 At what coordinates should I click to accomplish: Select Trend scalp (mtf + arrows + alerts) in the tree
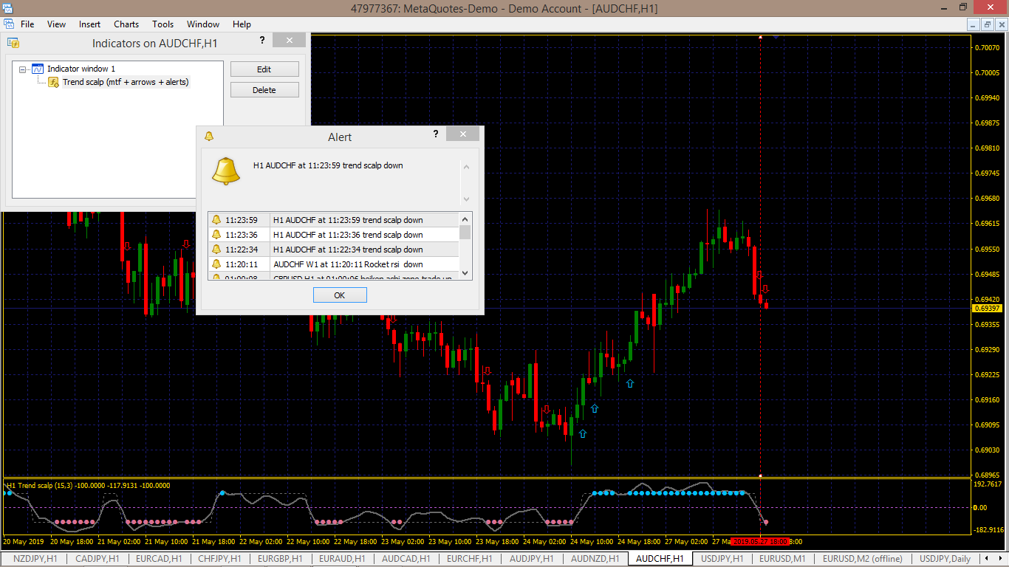(x=126, y=82)
